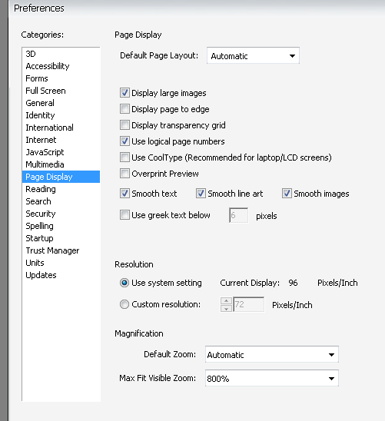This screenshot has height=421, width=385.
Task: Click the greek text pixels field
Action: point(238,215)
